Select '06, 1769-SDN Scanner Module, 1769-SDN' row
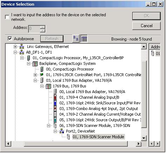 click(x=95, y=126)
